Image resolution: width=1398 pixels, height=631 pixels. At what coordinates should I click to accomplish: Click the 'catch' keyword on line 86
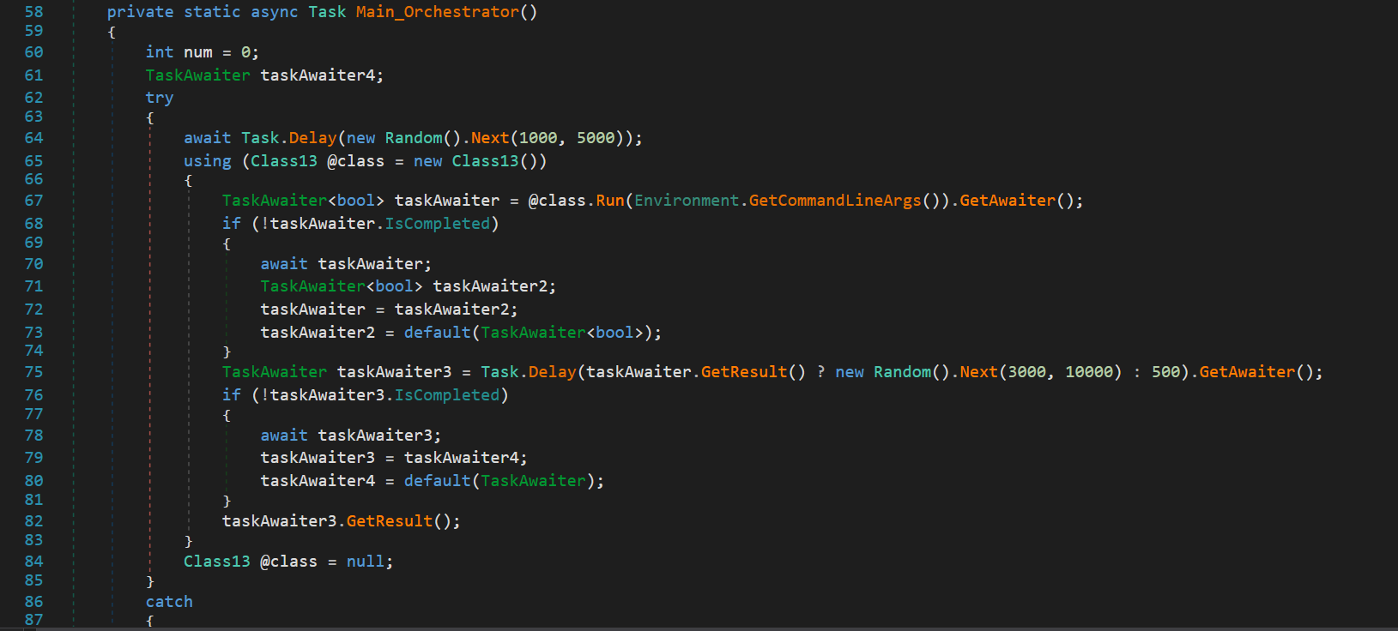point(169,602)
